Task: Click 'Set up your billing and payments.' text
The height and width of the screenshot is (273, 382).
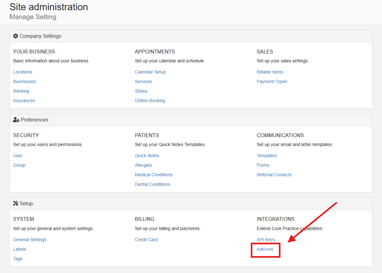Action: pyautogui.click(x=168, y=228)
